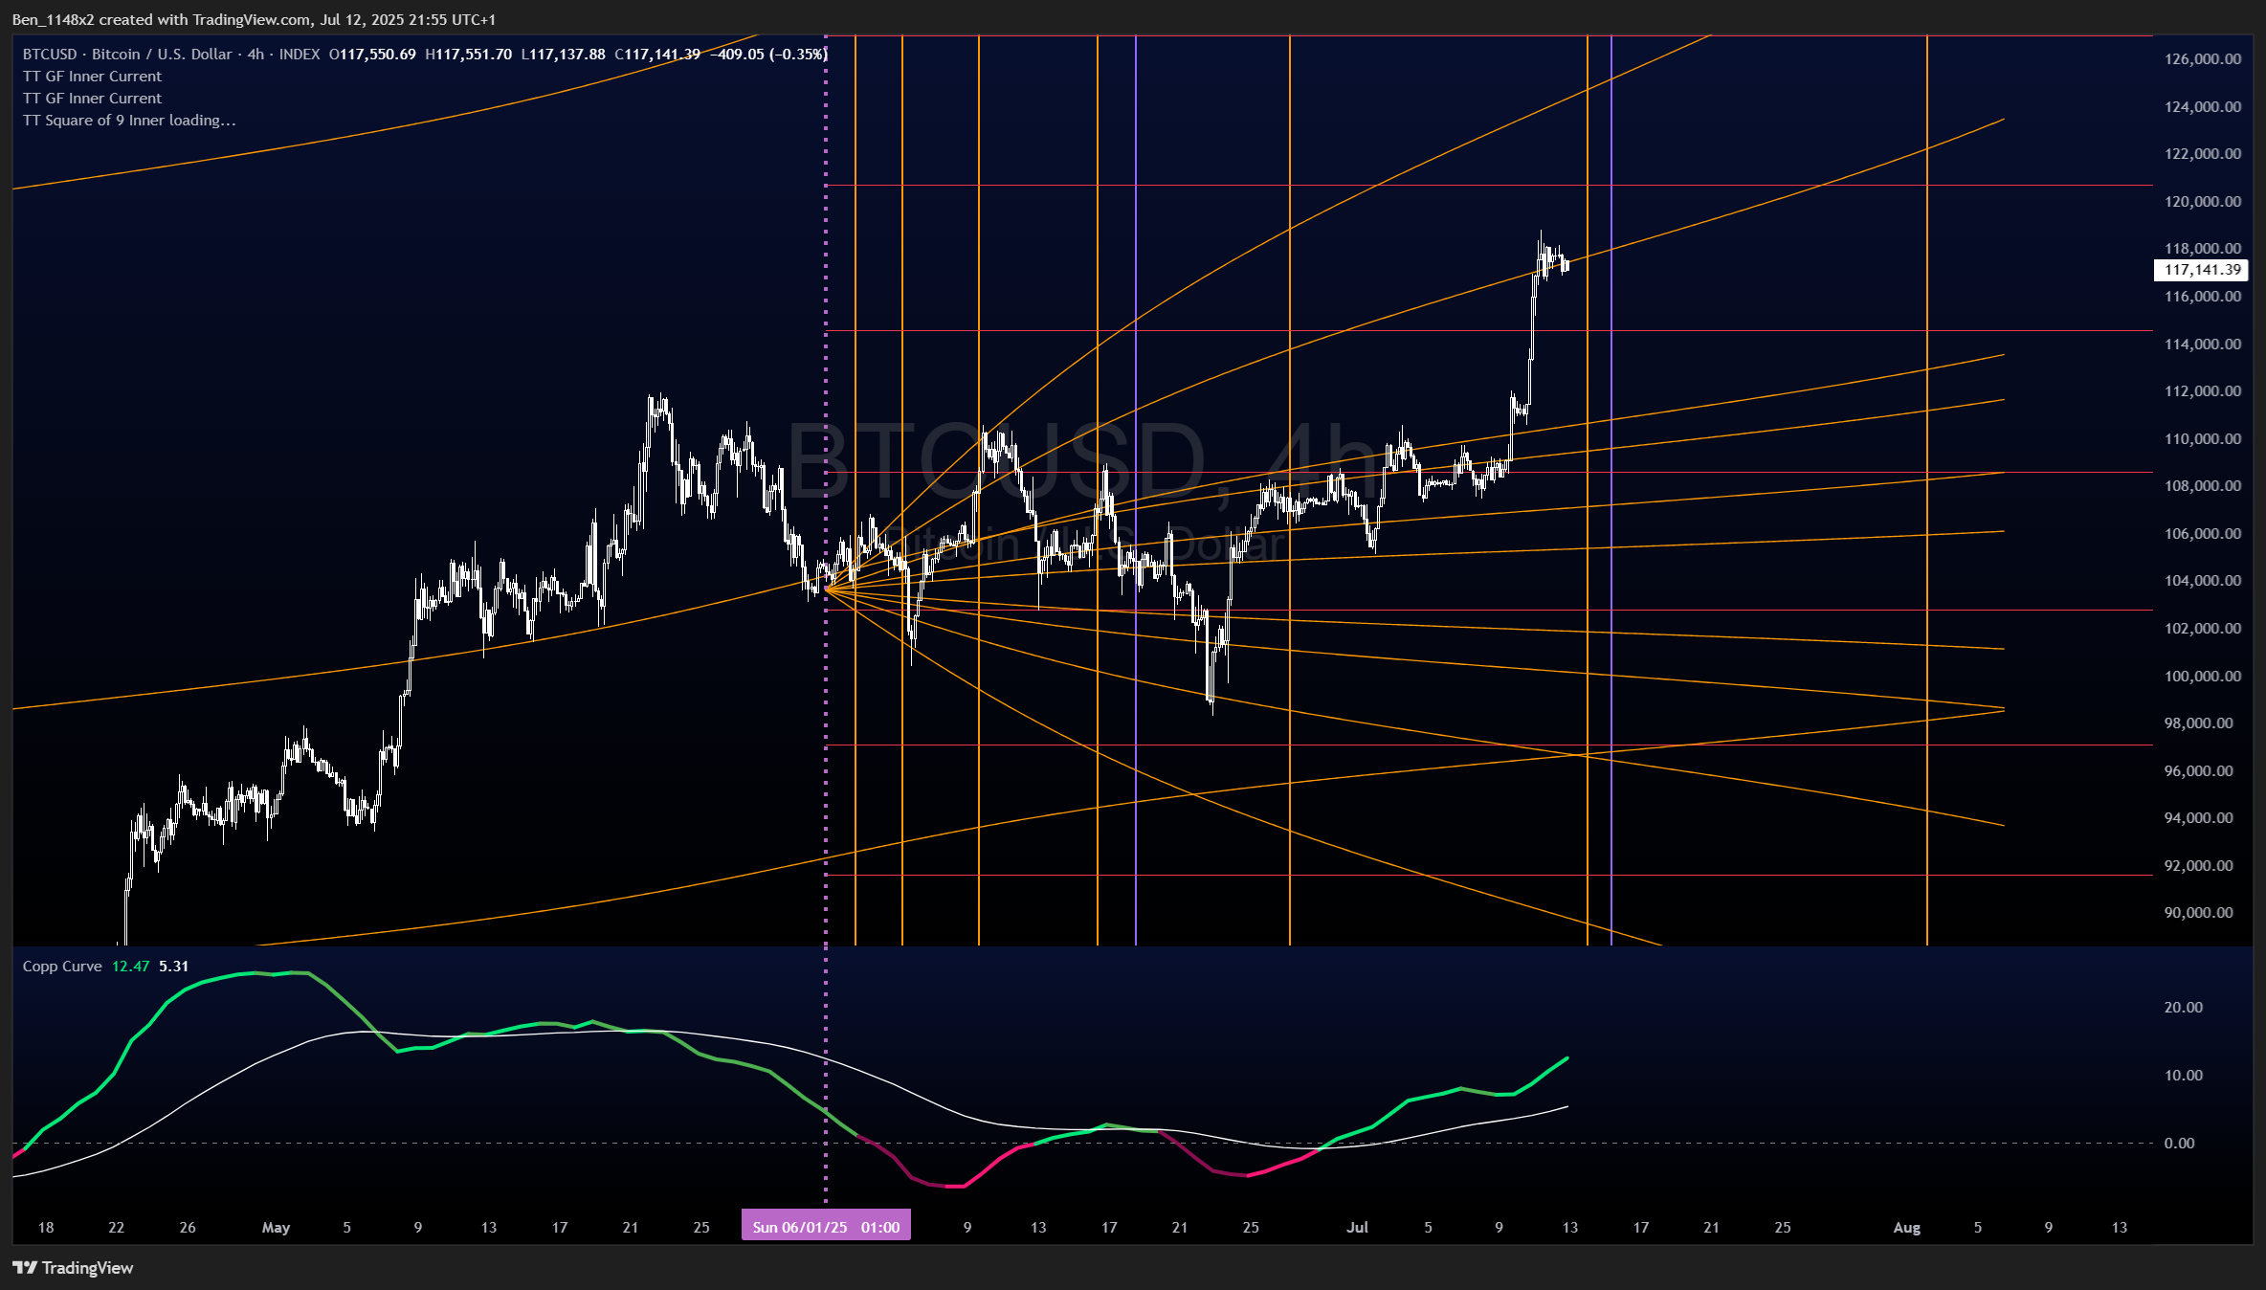Click the Copp Curve signal value 5.31
Screen dimensions: 2266x1290
(173, 967)
